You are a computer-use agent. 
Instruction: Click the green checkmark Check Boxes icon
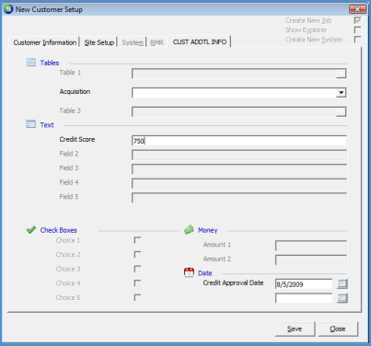31,230
